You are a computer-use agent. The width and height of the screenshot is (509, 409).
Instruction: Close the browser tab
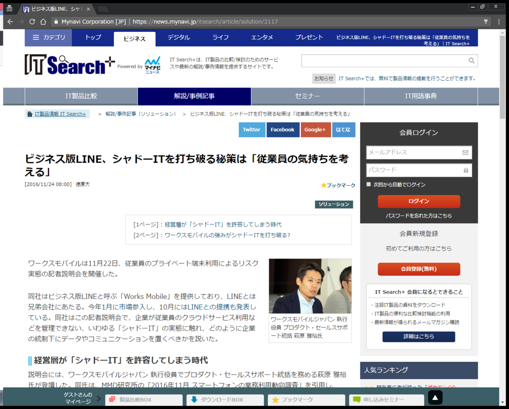point(88,9)
